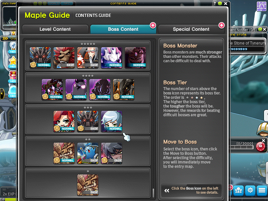Select the Boss Content tab
The width and height of the screenshot is (268, 201).
[x=123, y=29]
